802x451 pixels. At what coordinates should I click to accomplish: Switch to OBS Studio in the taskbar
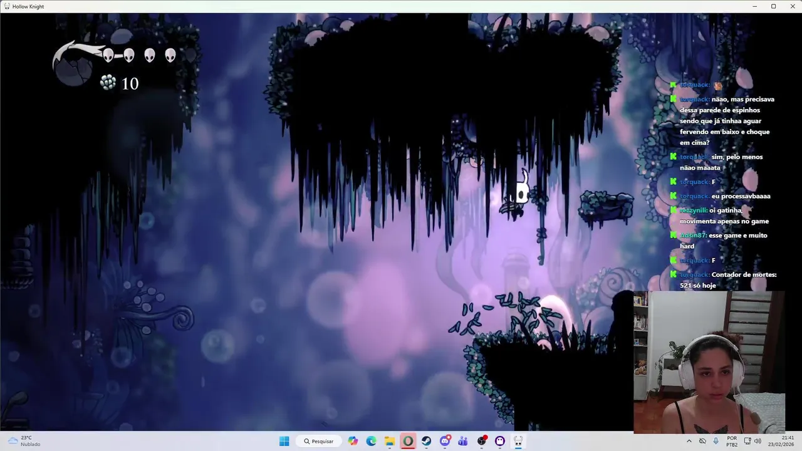(x=482, y=441)
